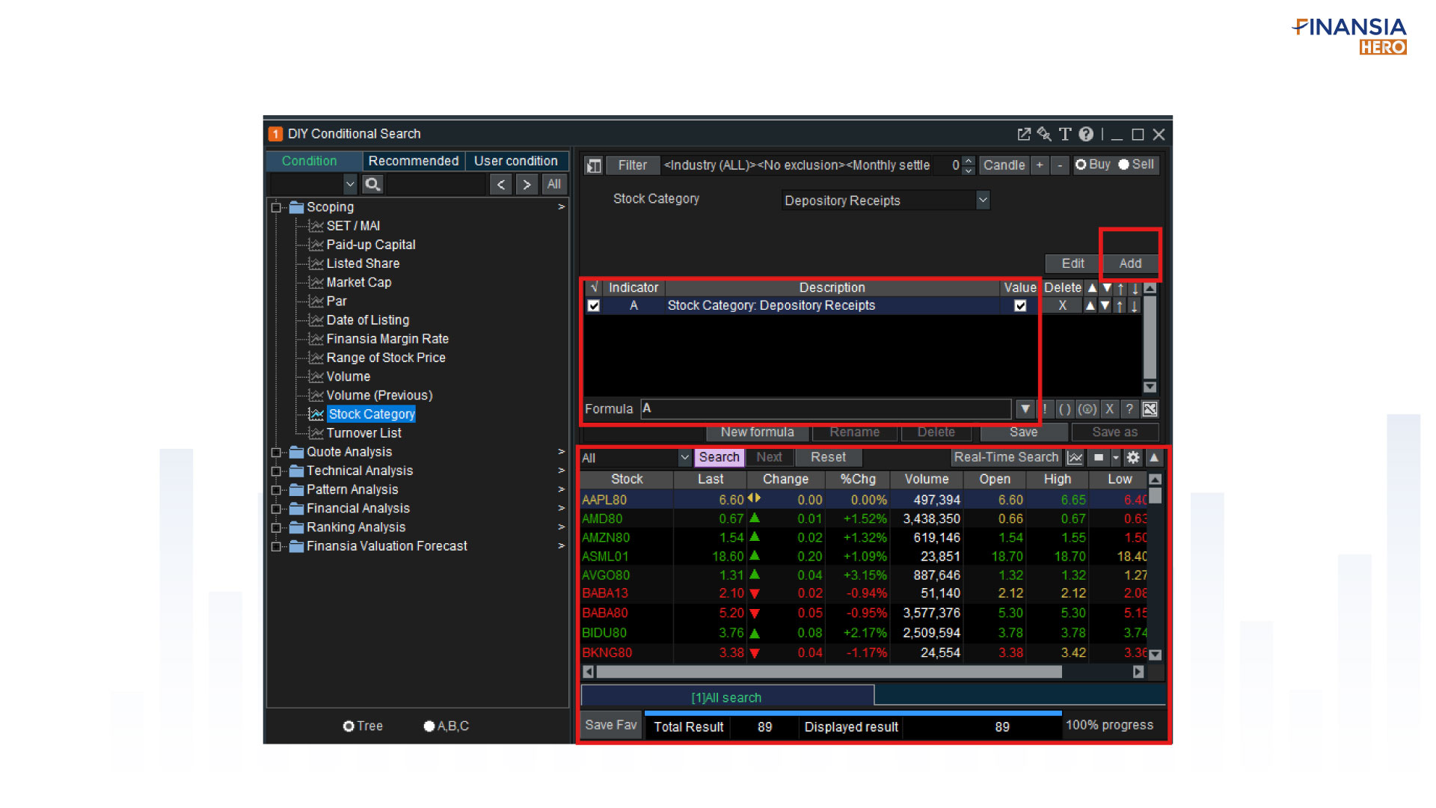Click the indicator list vertical scrollbar
Image resolution: width=1436 pixels, height=808 pixels.
click(1150, 337)
